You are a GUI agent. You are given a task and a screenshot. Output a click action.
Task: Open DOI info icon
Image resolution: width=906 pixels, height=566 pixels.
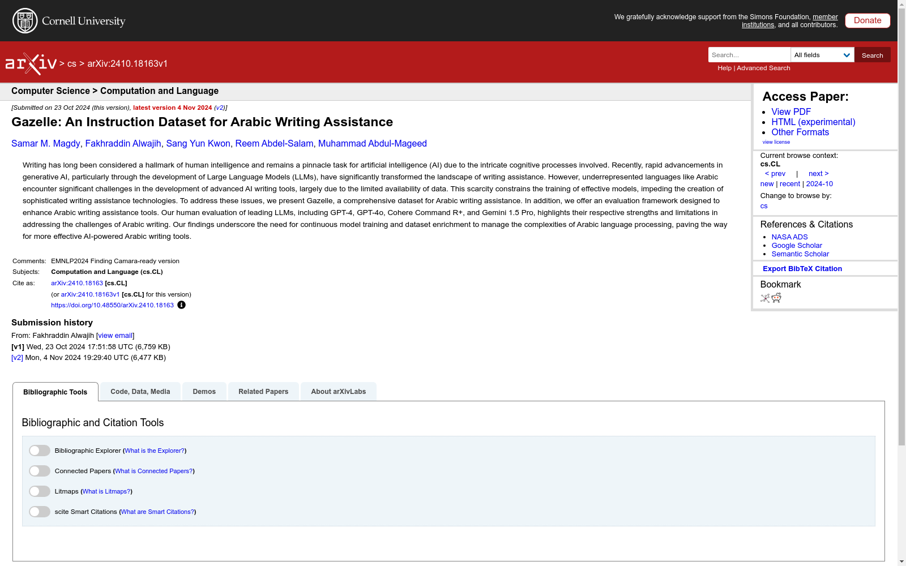click(181, 305)
